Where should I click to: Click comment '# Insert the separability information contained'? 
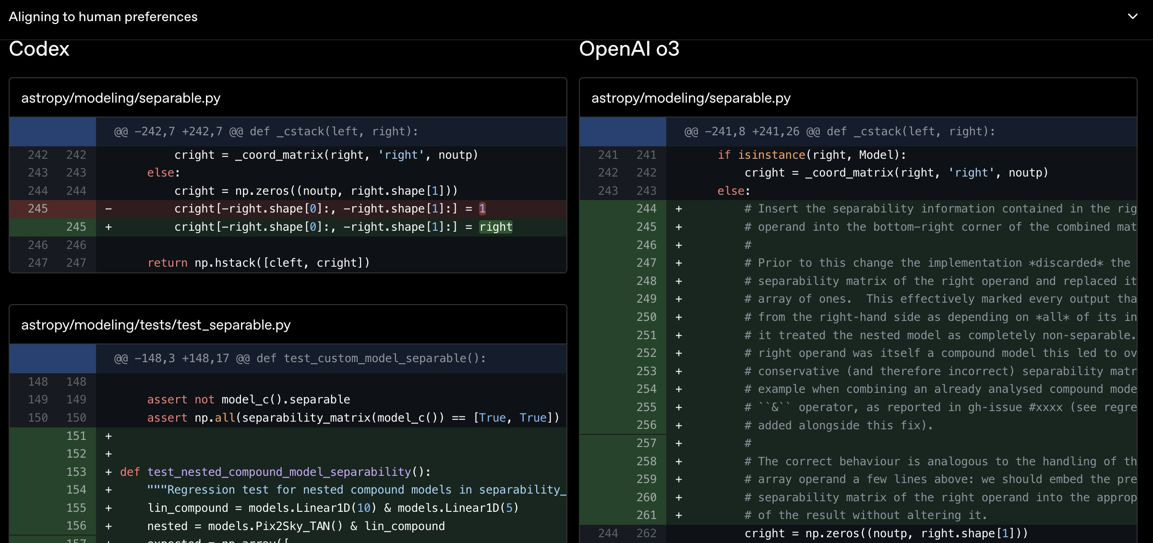click(940, 209)
